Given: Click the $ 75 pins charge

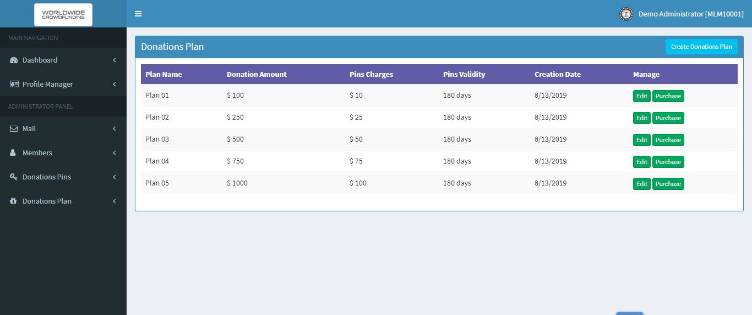Looking at the screenshot, I should click(x=356, y=161).
